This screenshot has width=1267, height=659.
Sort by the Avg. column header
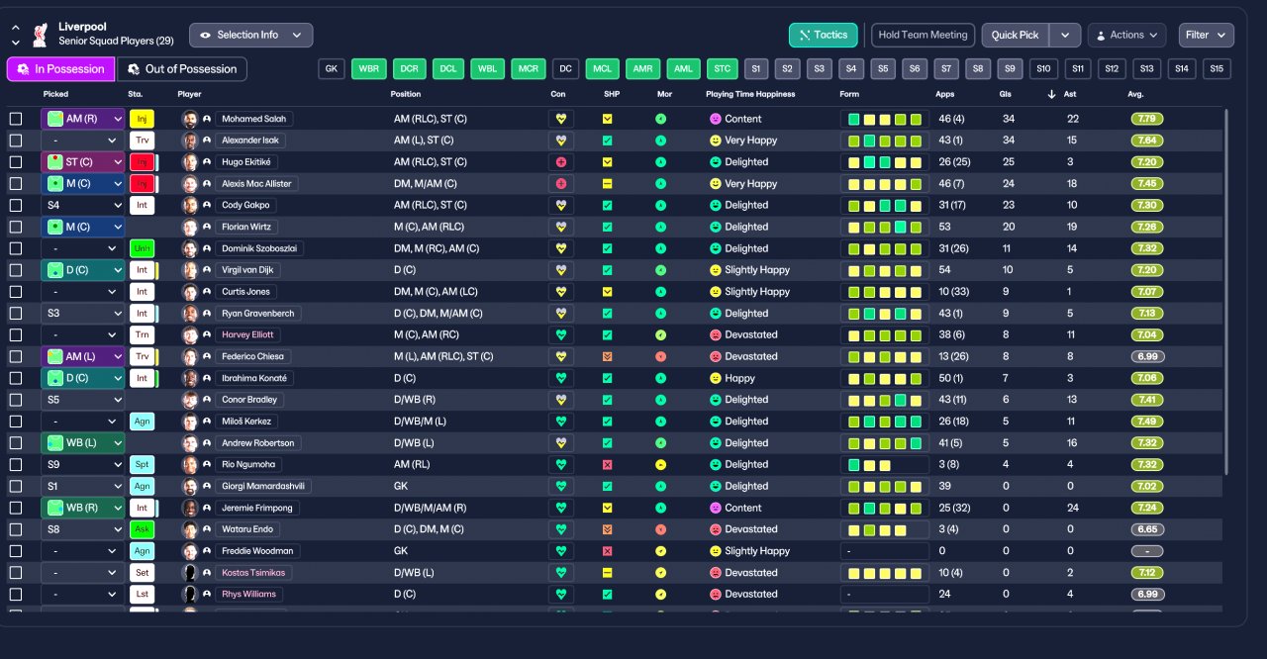pos(1135,94)
